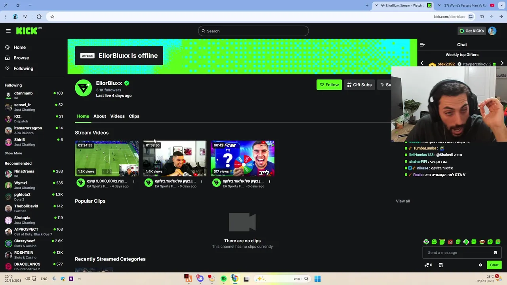
Task: Click the Gift Subs button
Action: point(360,85)
